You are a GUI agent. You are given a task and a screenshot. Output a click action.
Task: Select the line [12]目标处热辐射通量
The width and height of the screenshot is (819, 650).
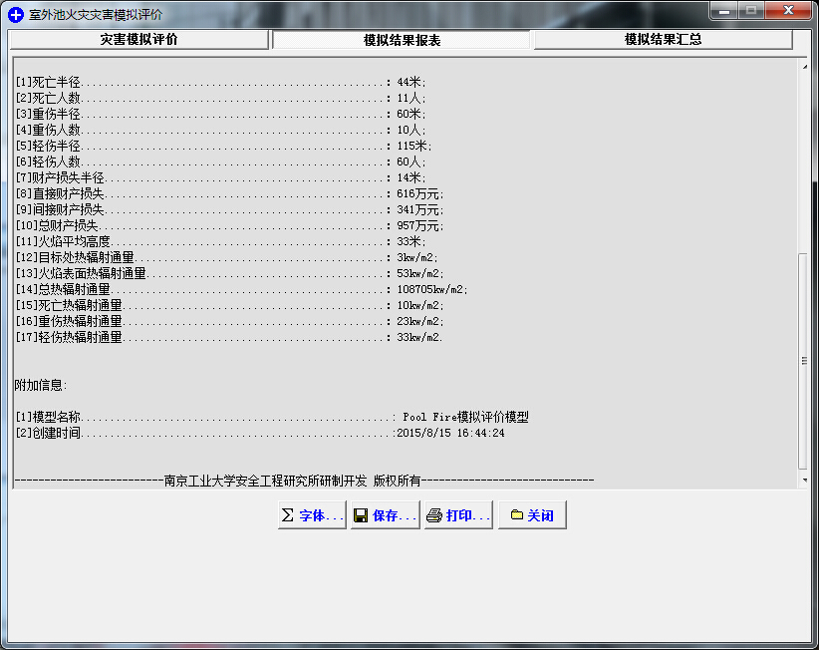(227, 257)
